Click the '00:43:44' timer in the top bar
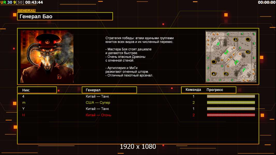The width and height of the screenshot is (276, 155). click(x=34, y=2)
